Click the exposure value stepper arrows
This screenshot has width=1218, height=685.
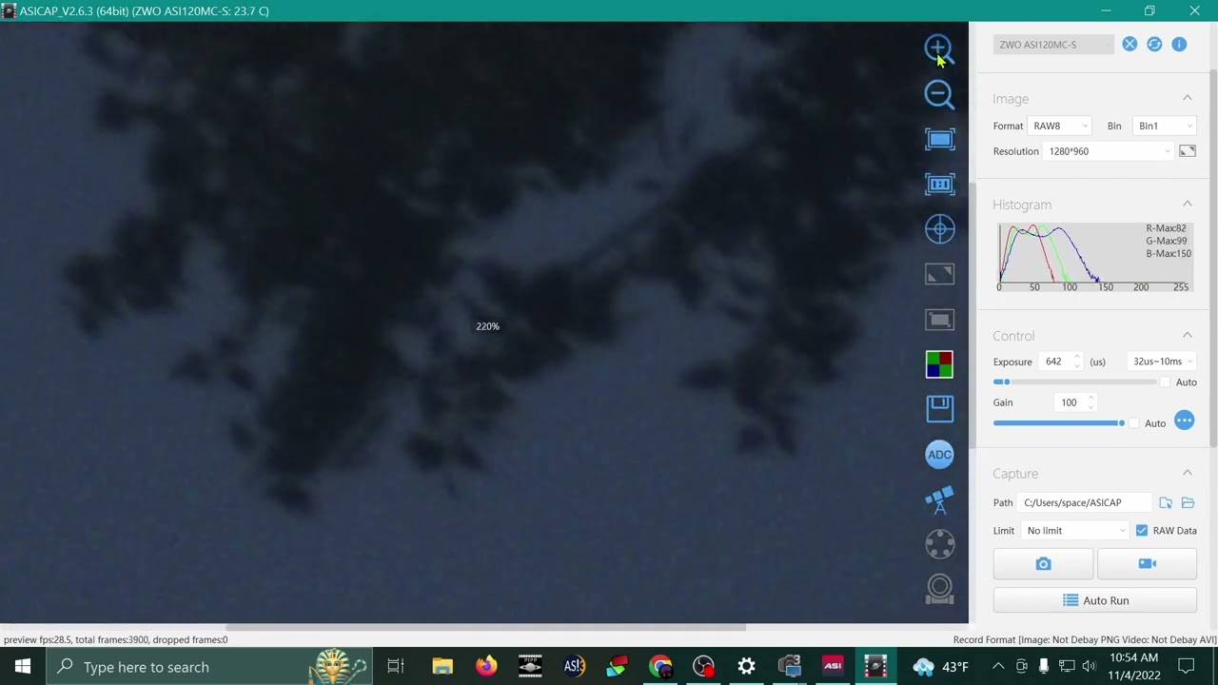1077,362
